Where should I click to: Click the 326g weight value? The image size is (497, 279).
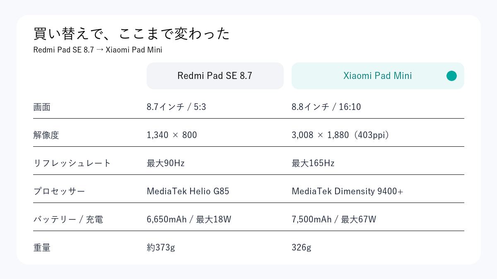pos(302,248)
